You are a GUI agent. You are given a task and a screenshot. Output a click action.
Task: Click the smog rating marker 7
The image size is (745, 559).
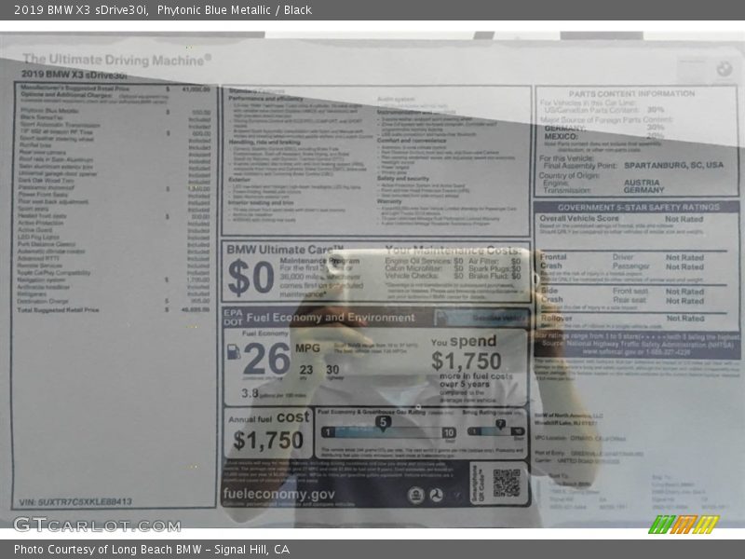(500, 424)
